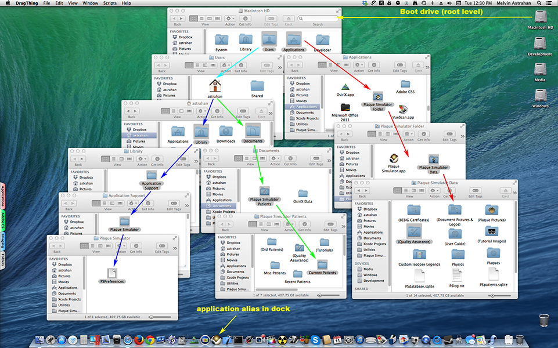Expand toolbar overflow chevron in Plaque Simulator Folder window
This screenshot has width=558, height=348.
pos(462,136)
